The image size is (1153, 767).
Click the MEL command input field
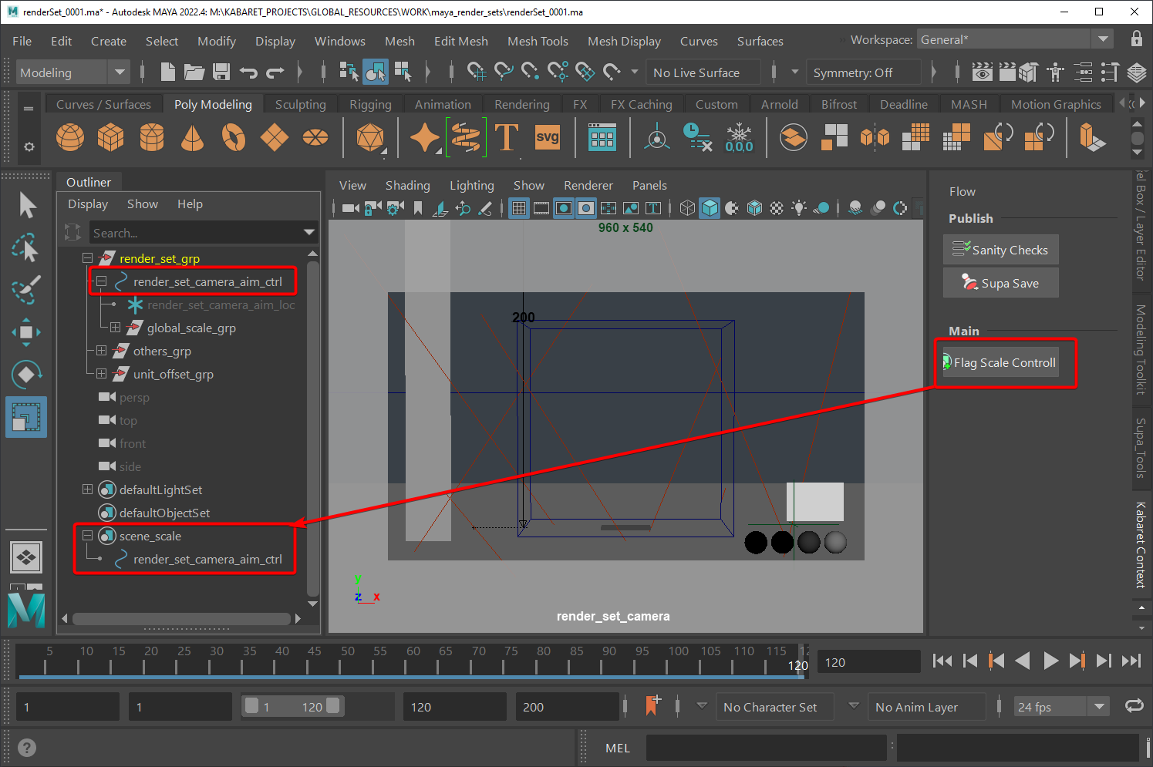click(766, 748)
